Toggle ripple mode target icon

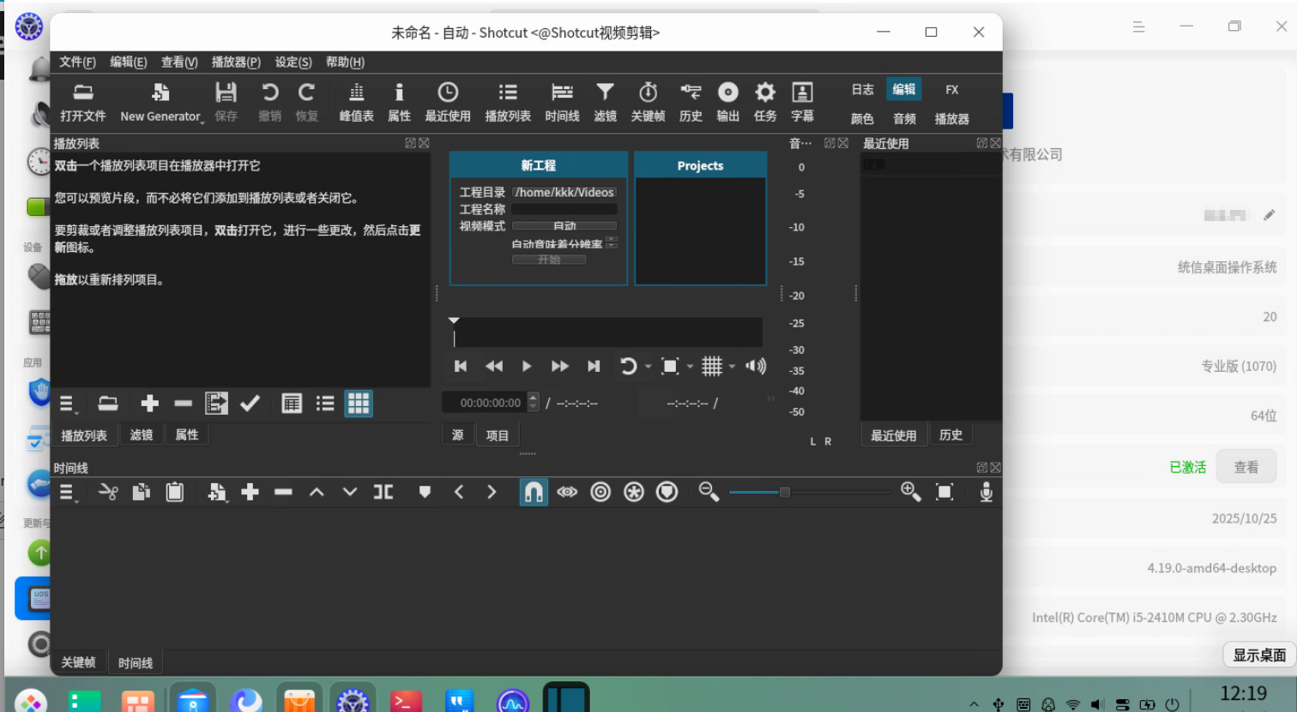tap(600, 492)
